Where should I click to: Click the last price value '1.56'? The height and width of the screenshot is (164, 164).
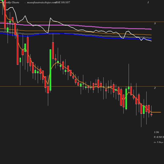[x=156, y=132]
